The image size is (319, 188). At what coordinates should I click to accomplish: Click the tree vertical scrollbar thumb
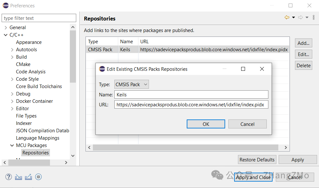[x=73, y=56]
